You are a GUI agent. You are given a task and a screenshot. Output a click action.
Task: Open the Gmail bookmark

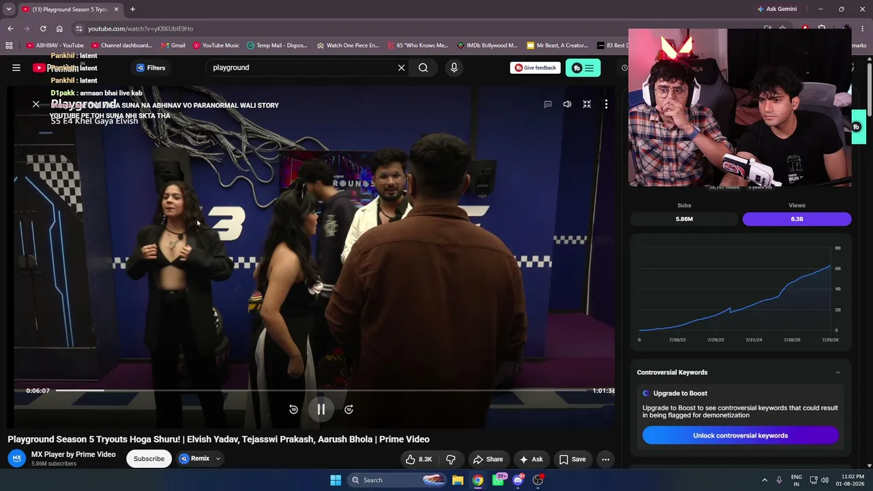click(x=173, y=46)
